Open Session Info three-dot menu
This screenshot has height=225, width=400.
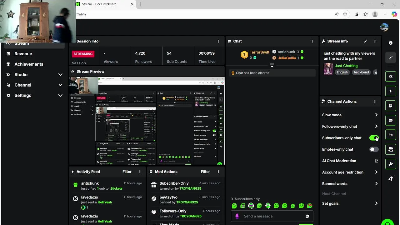(218, 41)
